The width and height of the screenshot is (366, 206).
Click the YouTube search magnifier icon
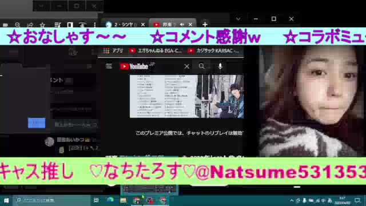pos(202,66)
